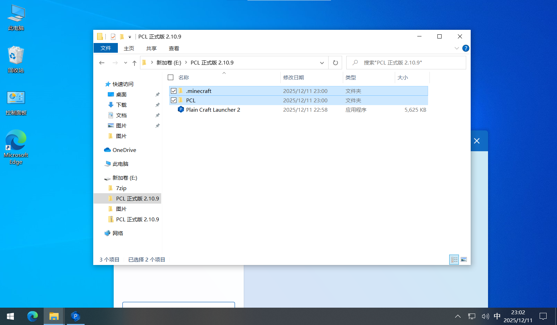The image size is (557, 325).
Task: Open the explorer help question mark icon
Action: coord(465,48)
